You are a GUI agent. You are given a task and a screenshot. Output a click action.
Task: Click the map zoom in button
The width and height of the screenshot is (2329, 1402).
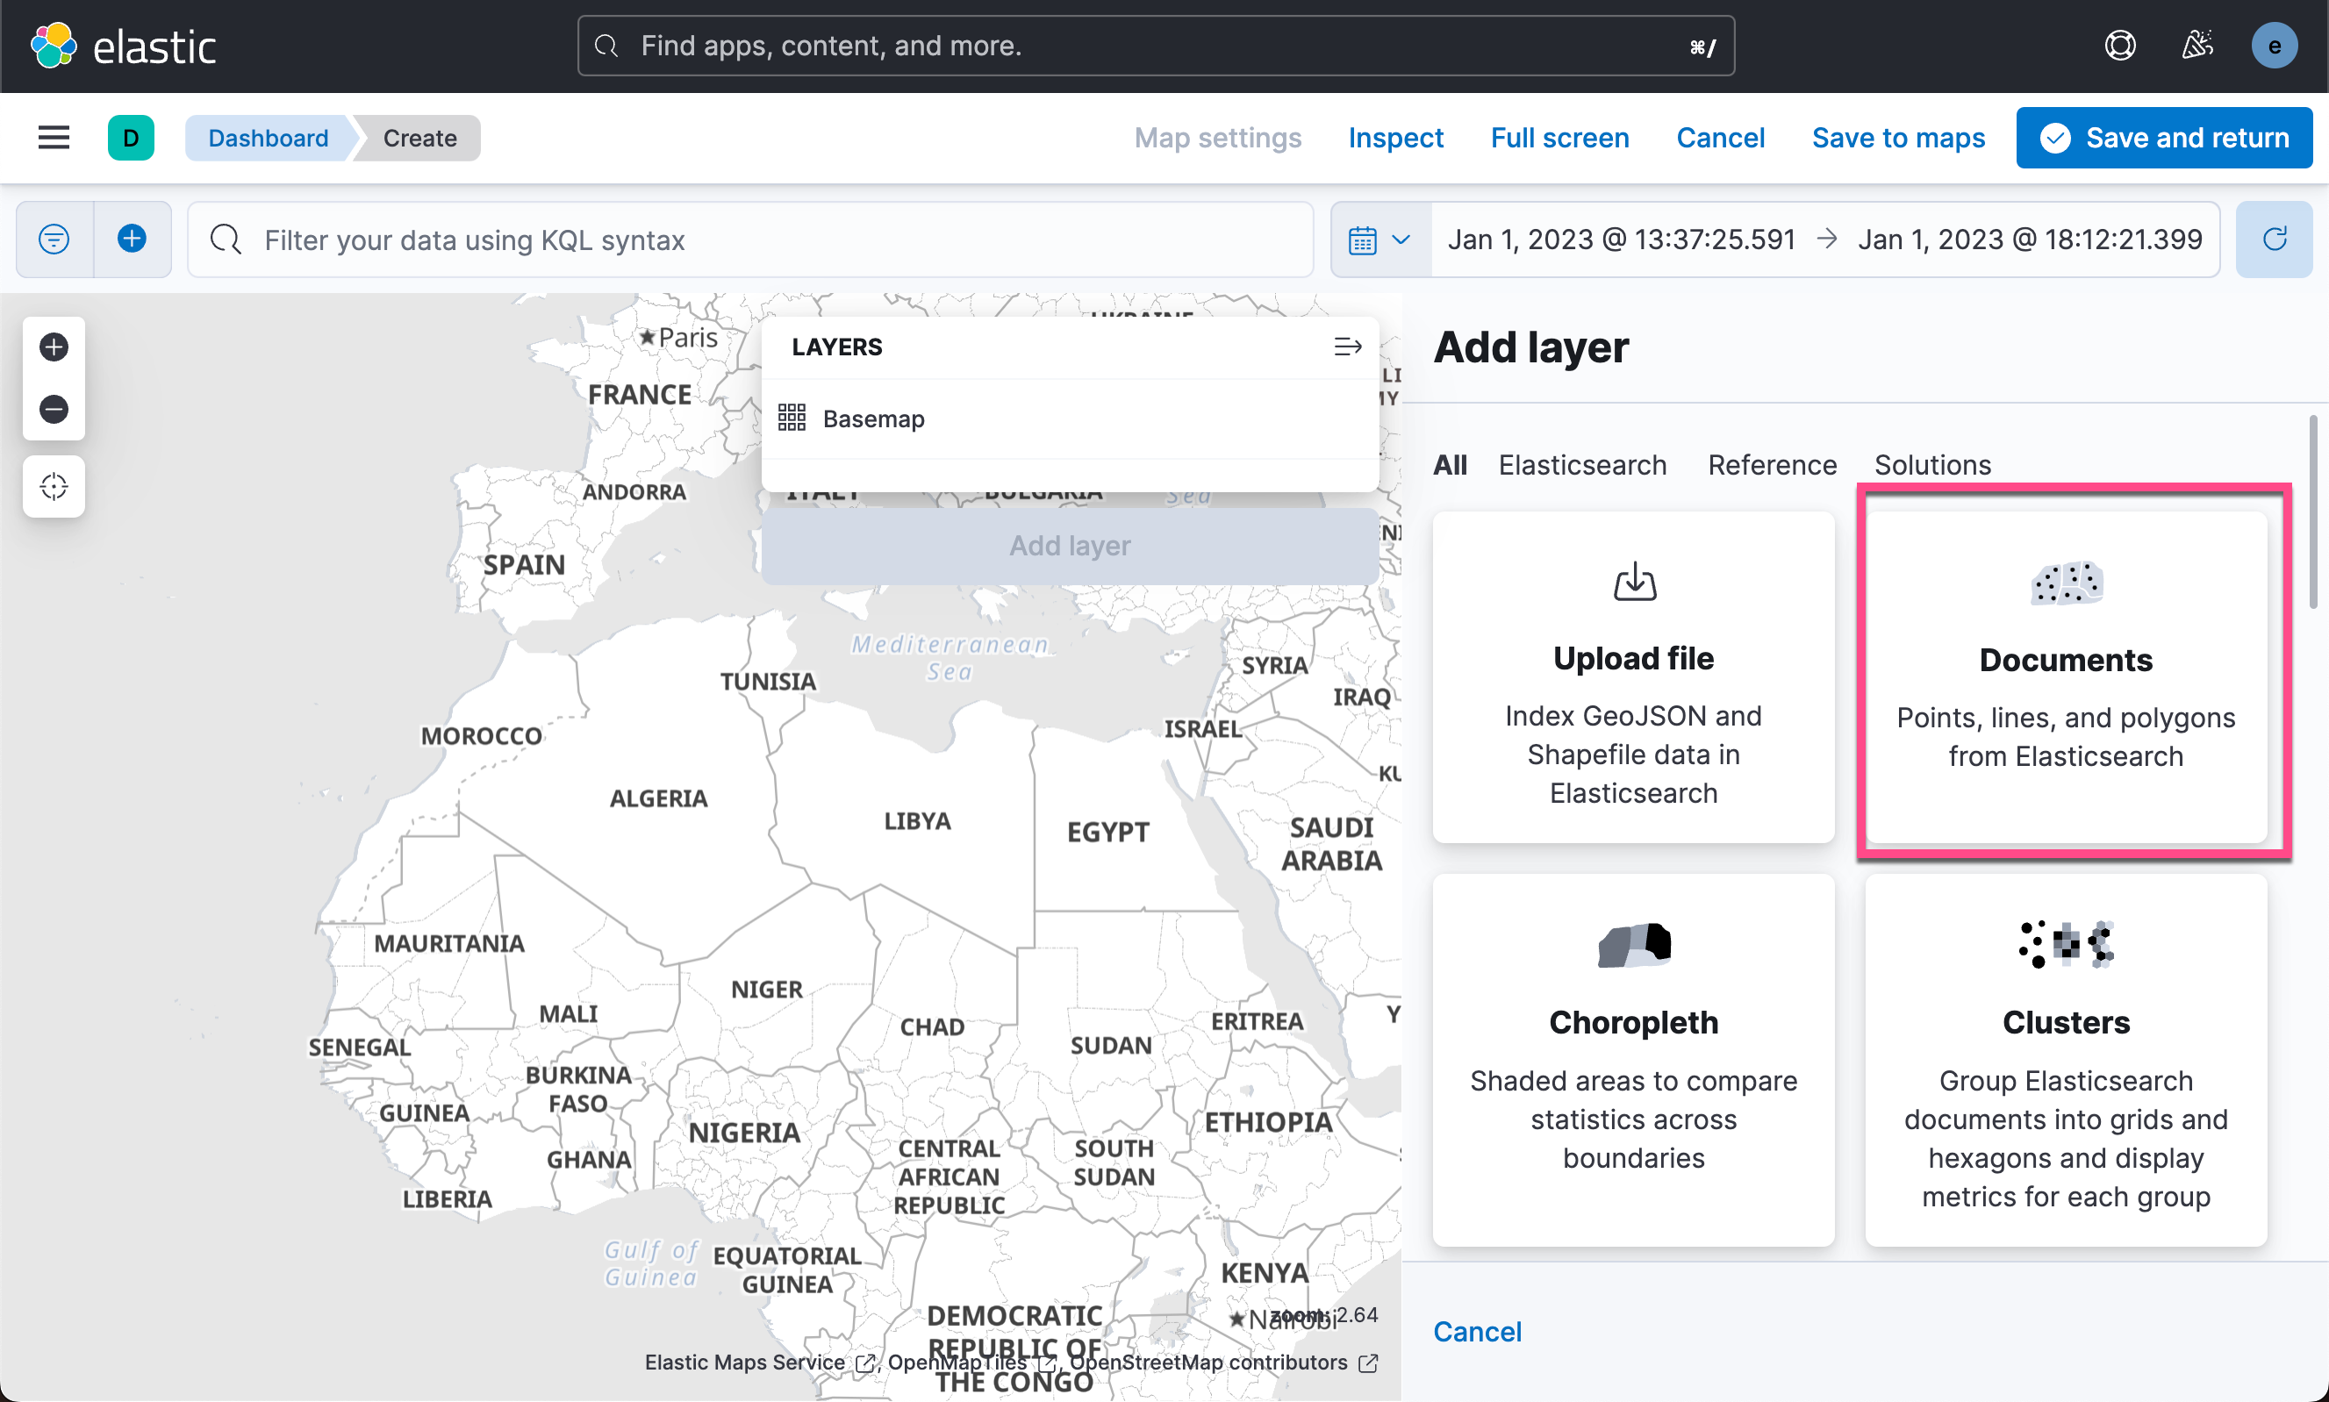[54, 347]
